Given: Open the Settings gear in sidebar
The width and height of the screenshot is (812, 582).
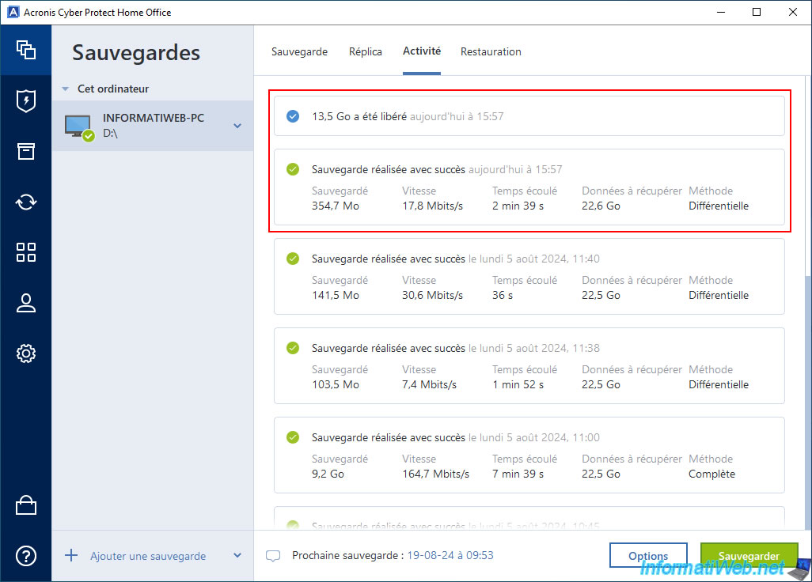Looking at the screenshot, I should [26, 353].
